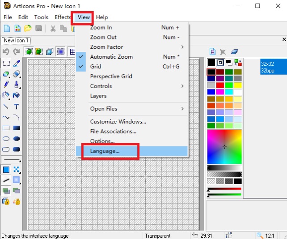Expand the Zoom Factor submenu
This screenshot has width=287, height=239.
click(x=132, y=47)
